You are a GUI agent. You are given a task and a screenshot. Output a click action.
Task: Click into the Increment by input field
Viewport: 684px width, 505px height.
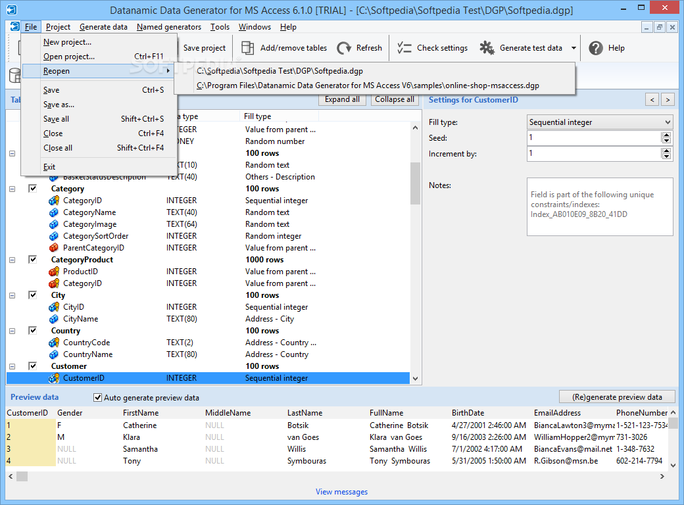click(594, 153)
